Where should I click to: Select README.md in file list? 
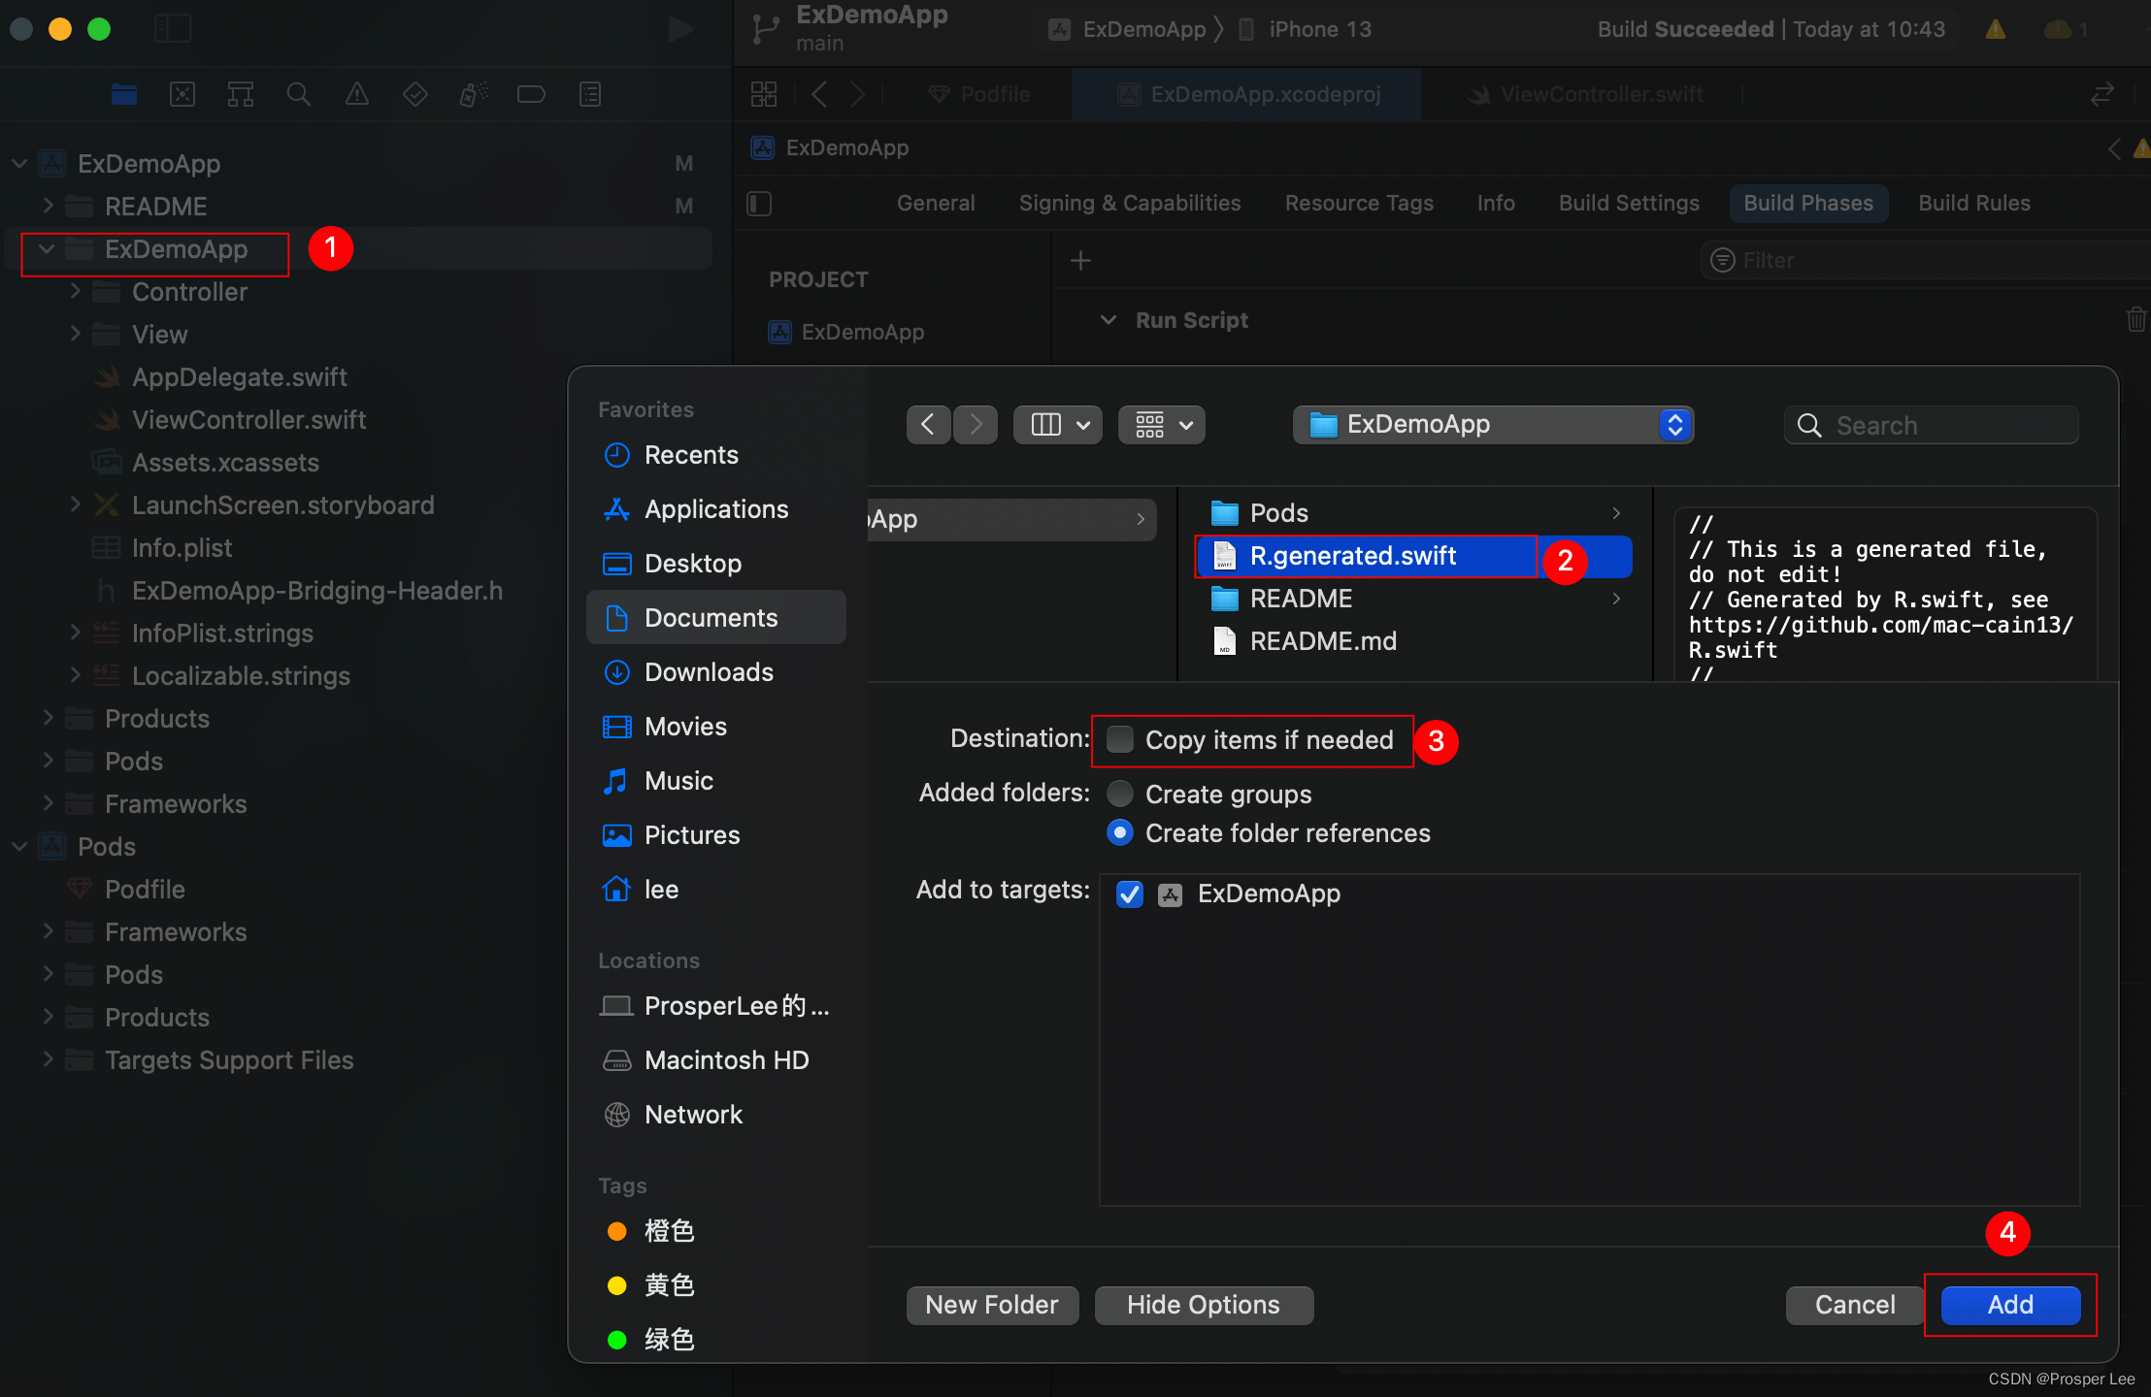(1414, 641)
